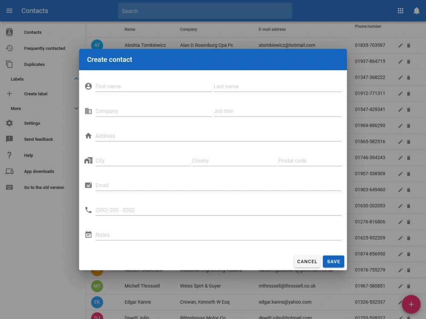Delete contact with phone 01547-429341

[x=409, y=110]
